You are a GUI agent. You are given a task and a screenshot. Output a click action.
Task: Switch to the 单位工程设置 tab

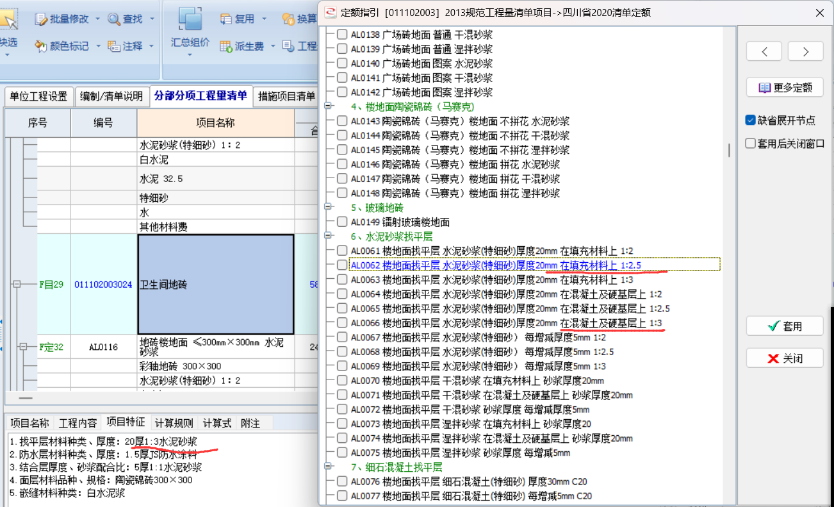click(38, 96)
